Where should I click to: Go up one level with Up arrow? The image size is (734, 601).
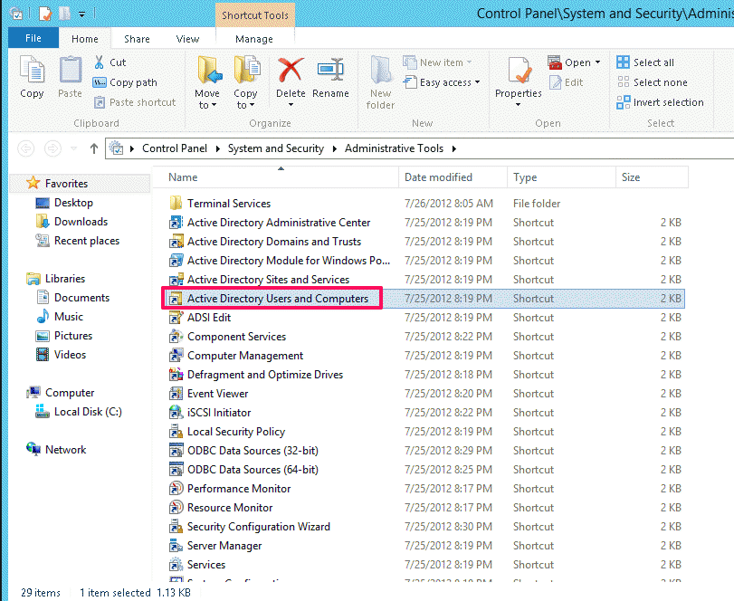[x=93, y=148]
